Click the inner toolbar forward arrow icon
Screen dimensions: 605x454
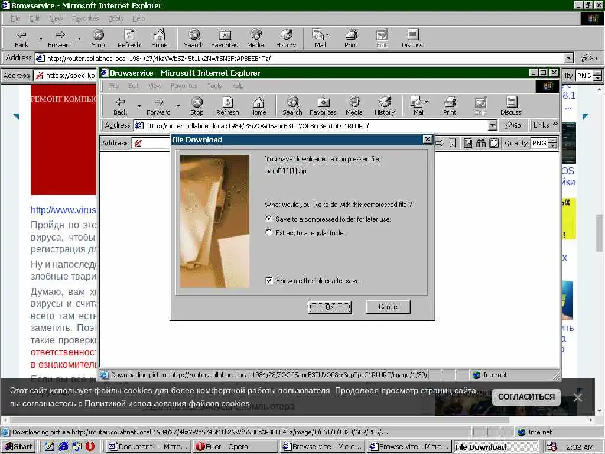tap(440, 143)
